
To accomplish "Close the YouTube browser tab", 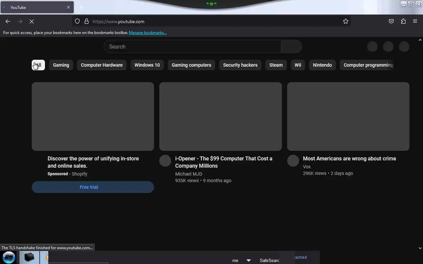I will pyautogui.click(x=68, y=7).
